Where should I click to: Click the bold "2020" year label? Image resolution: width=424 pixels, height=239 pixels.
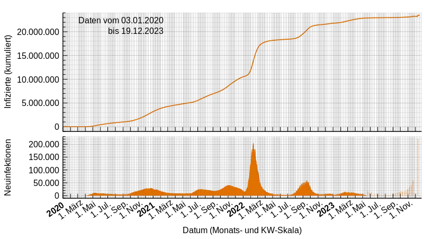pyautogui.click(x=56, y=209)
